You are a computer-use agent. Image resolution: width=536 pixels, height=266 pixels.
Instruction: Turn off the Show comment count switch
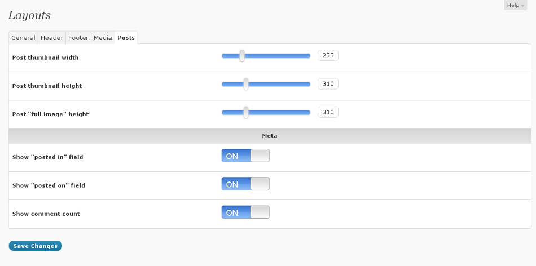(x=245, y=212)
